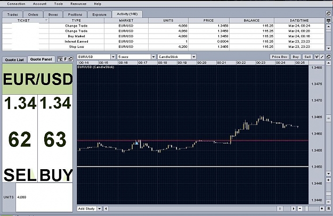333x216 pixels.
Task: Open the Account menu
Action: (39, 4)
